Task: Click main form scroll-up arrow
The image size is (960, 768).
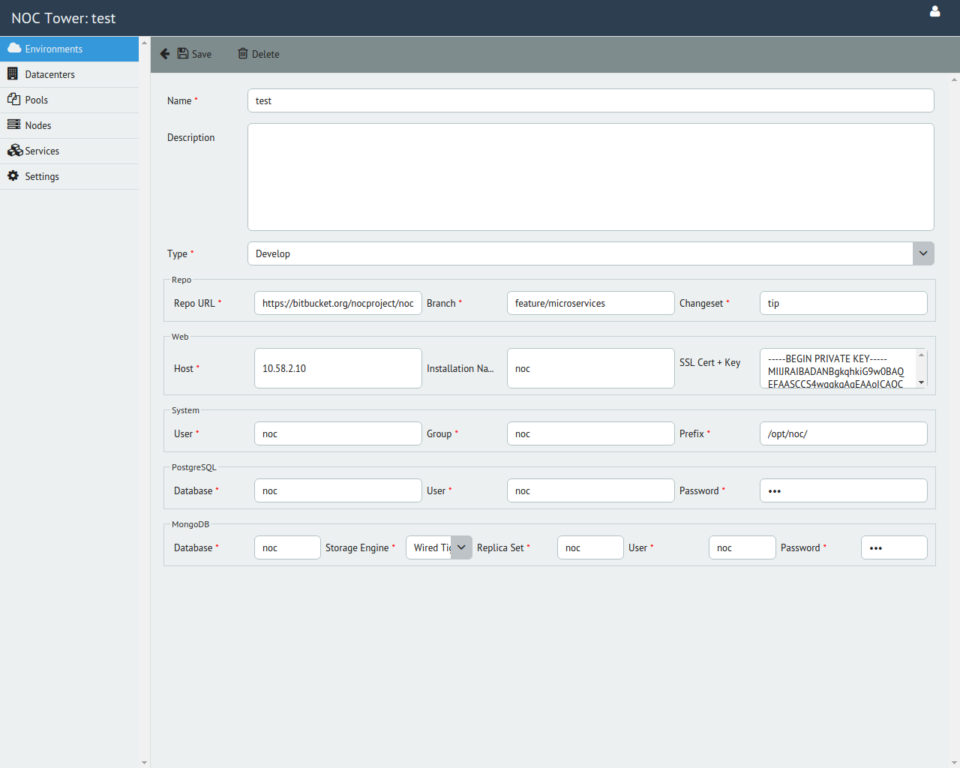Action: point(954,79)
